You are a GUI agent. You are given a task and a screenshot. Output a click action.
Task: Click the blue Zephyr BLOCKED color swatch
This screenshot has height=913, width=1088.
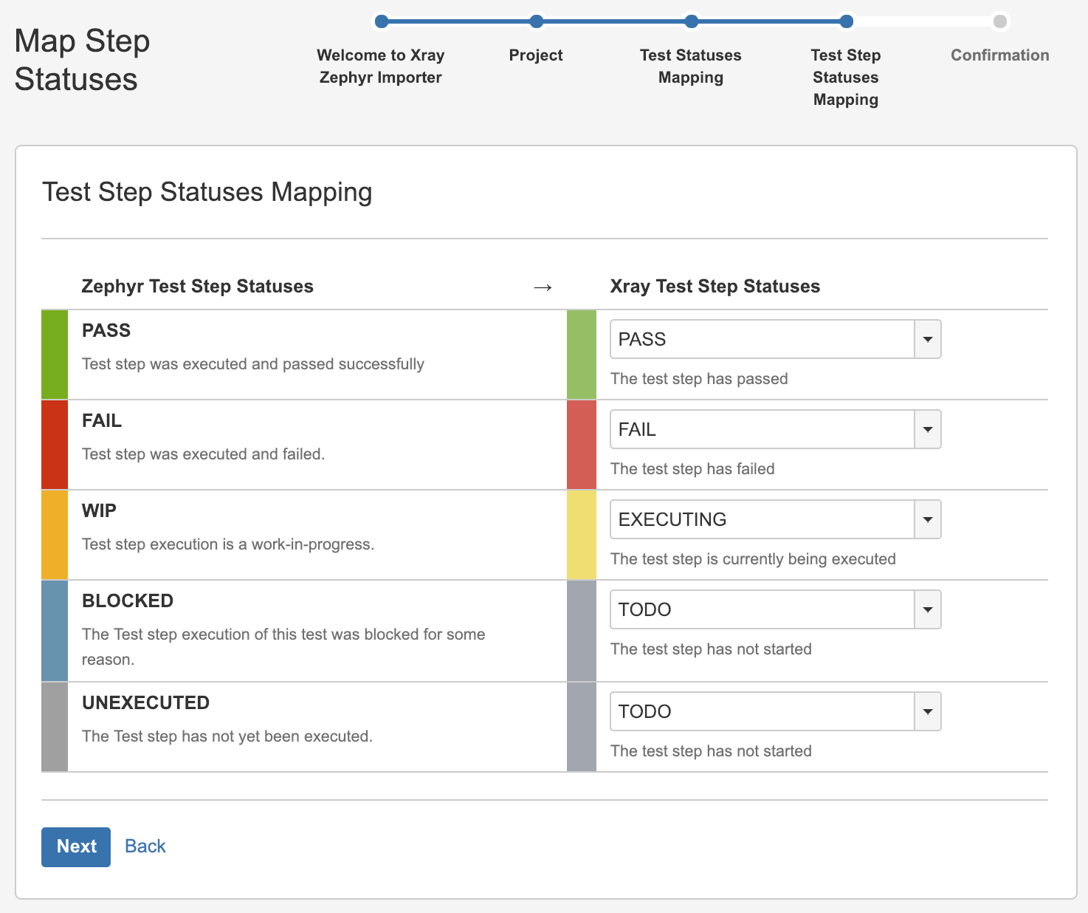click(55, 631)
